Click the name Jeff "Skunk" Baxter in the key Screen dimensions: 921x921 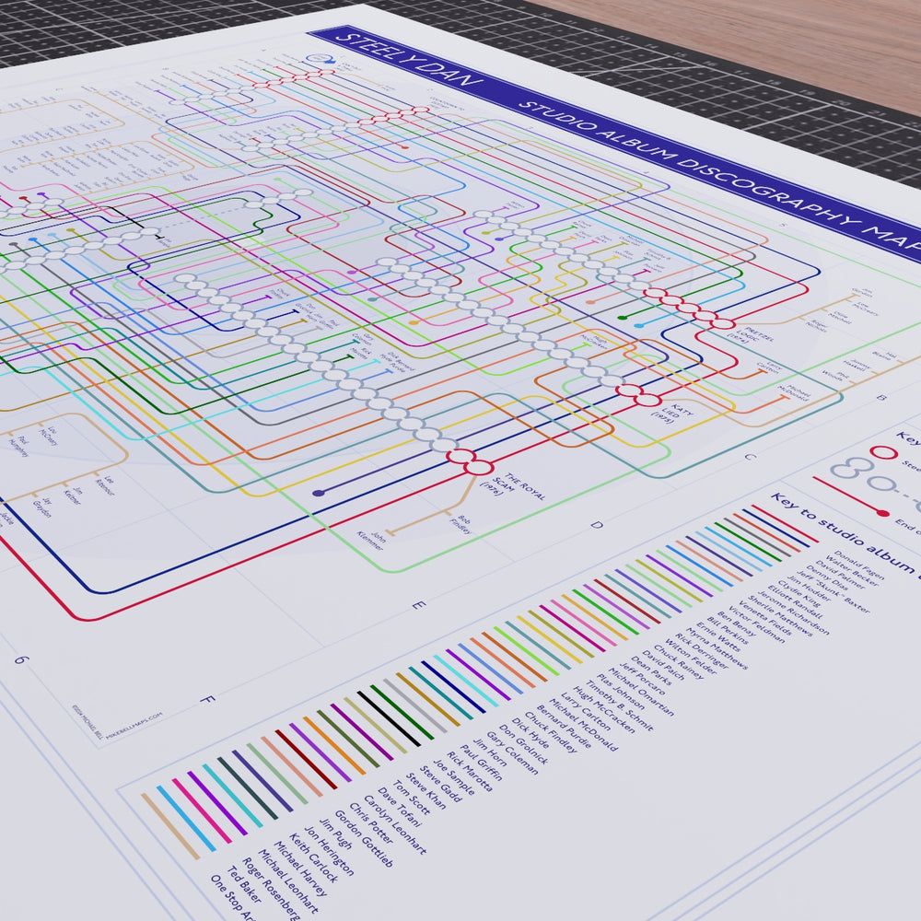point(833,592)
